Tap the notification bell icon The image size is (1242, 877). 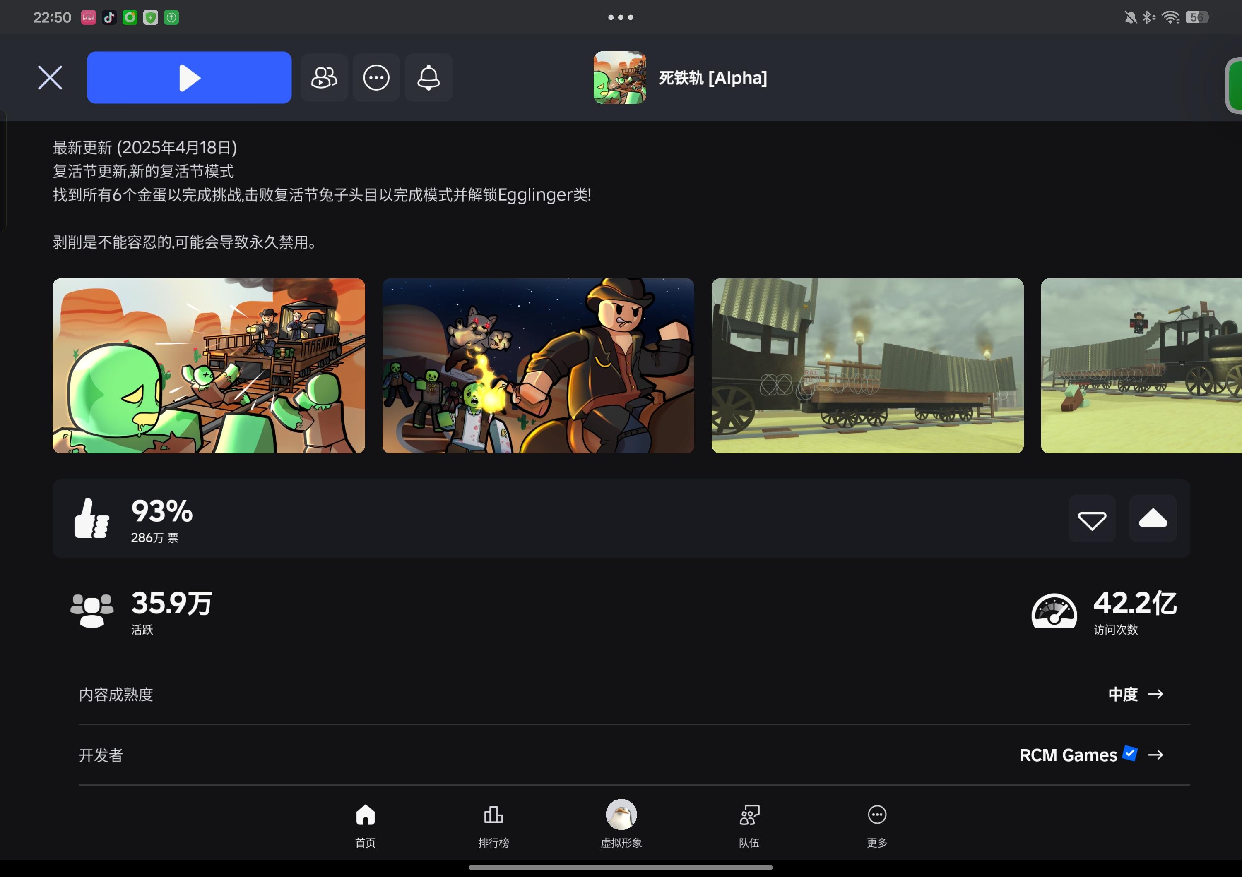click(428, 78)
